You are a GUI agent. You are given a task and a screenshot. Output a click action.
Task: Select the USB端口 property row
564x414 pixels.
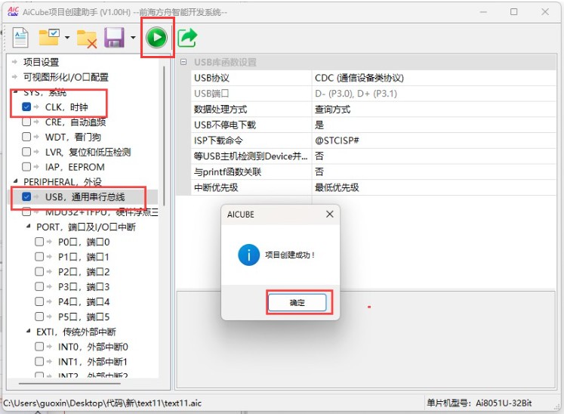[374, 94]
